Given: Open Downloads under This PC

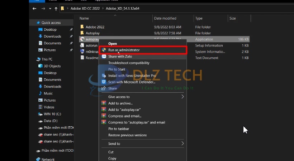Looking at the screenshot, I should click(x=52, y=87).
